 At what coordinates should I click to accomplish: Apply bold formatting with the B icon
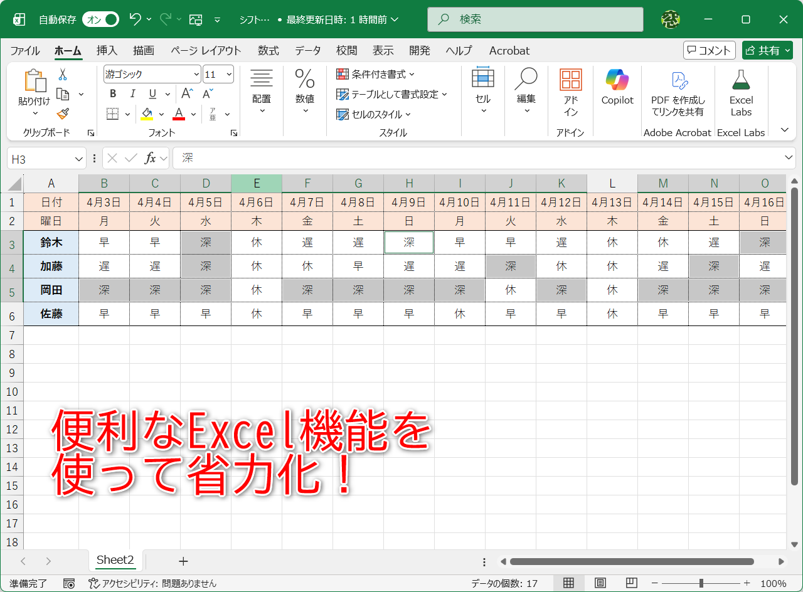[x=112, y=93]
